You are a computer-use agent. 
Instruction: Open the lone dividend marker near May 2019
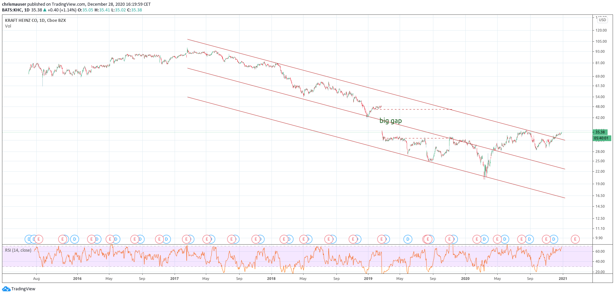point(408,239)
